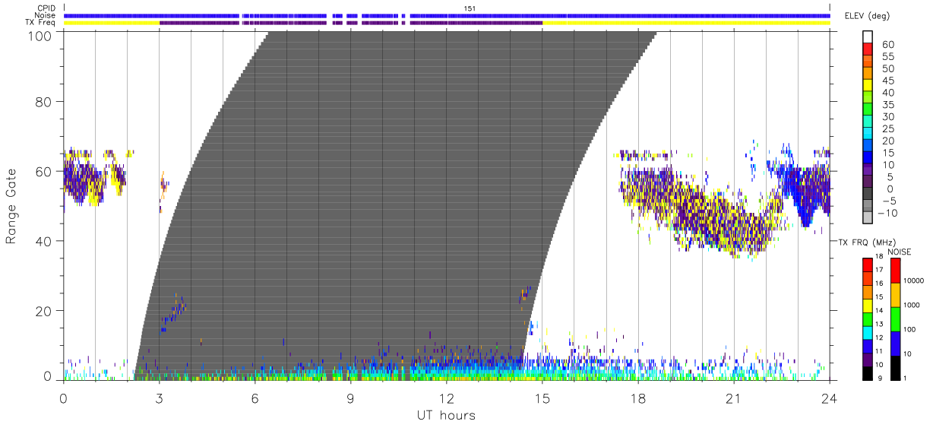Click the yellow 40-45 elevation color band
The image size is (933, 431).
(x=868, y=87)
